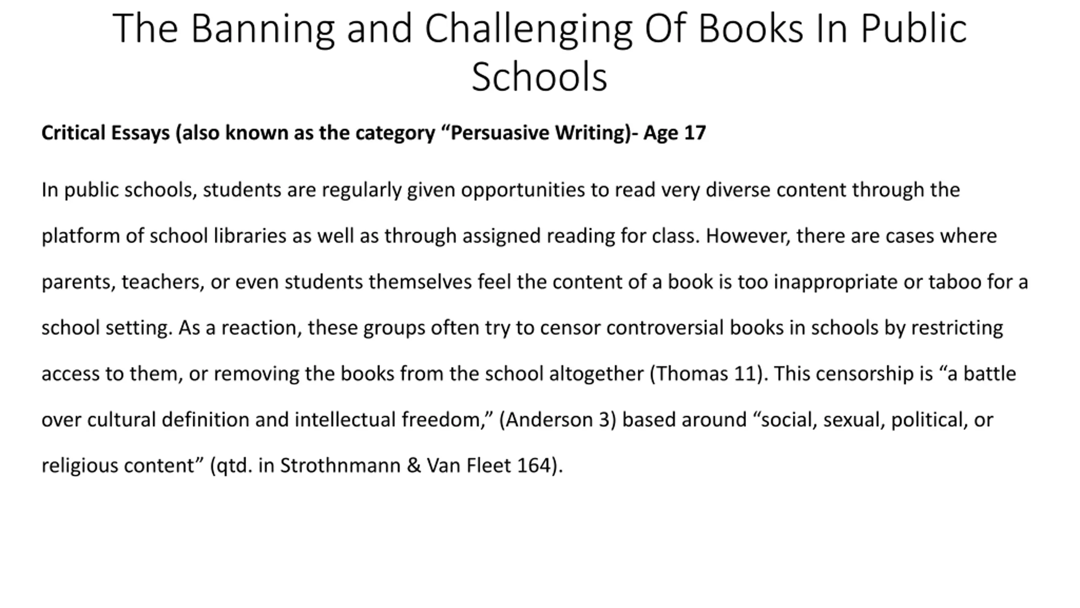Select the bold "Critical Essays" subtitle line

click(373, 133)
